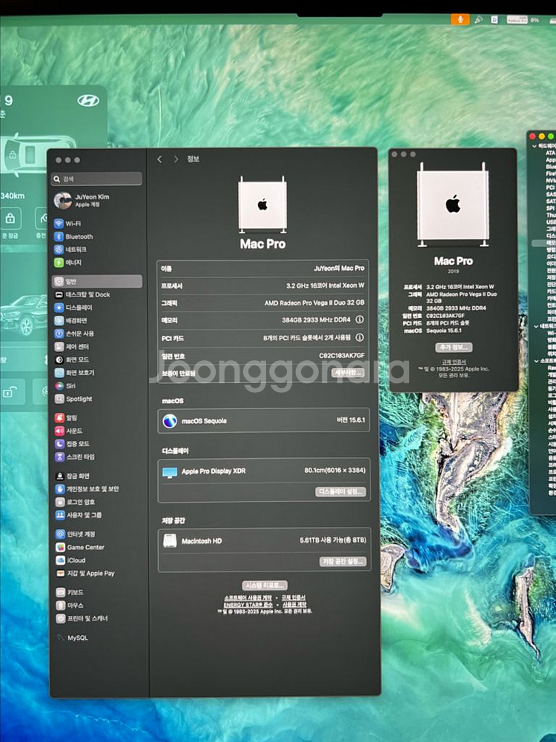Open 개인정보 보호 및 보안 settings

pyautogui.click(x=97, y=488)
